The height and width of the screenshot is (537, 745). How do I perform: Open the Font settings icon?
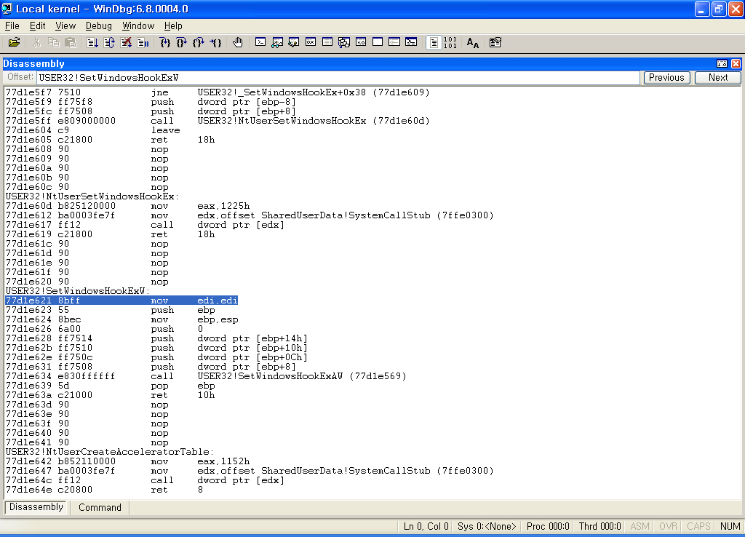click(473, 43)
